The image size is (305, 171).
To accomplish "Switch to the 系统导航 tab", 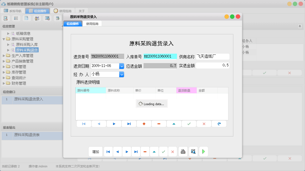I will coord(12,11).
